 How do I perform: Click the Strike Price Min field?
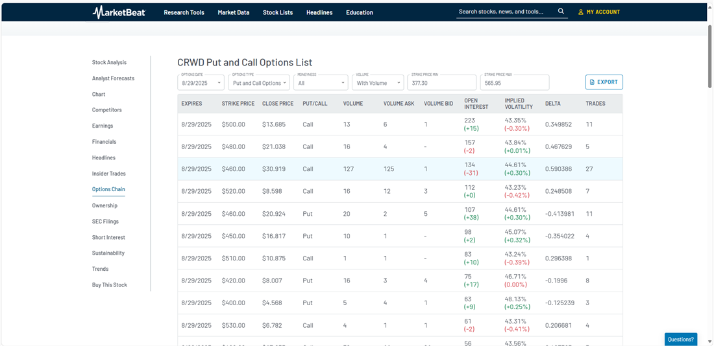tap(441, 83)
